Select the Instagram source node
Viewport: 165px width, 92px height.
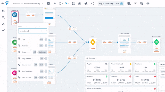[x=14, y=73]
